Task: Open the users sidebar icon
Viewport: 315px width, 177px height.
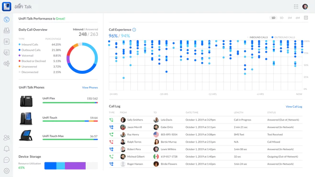Action: [6, 137]
